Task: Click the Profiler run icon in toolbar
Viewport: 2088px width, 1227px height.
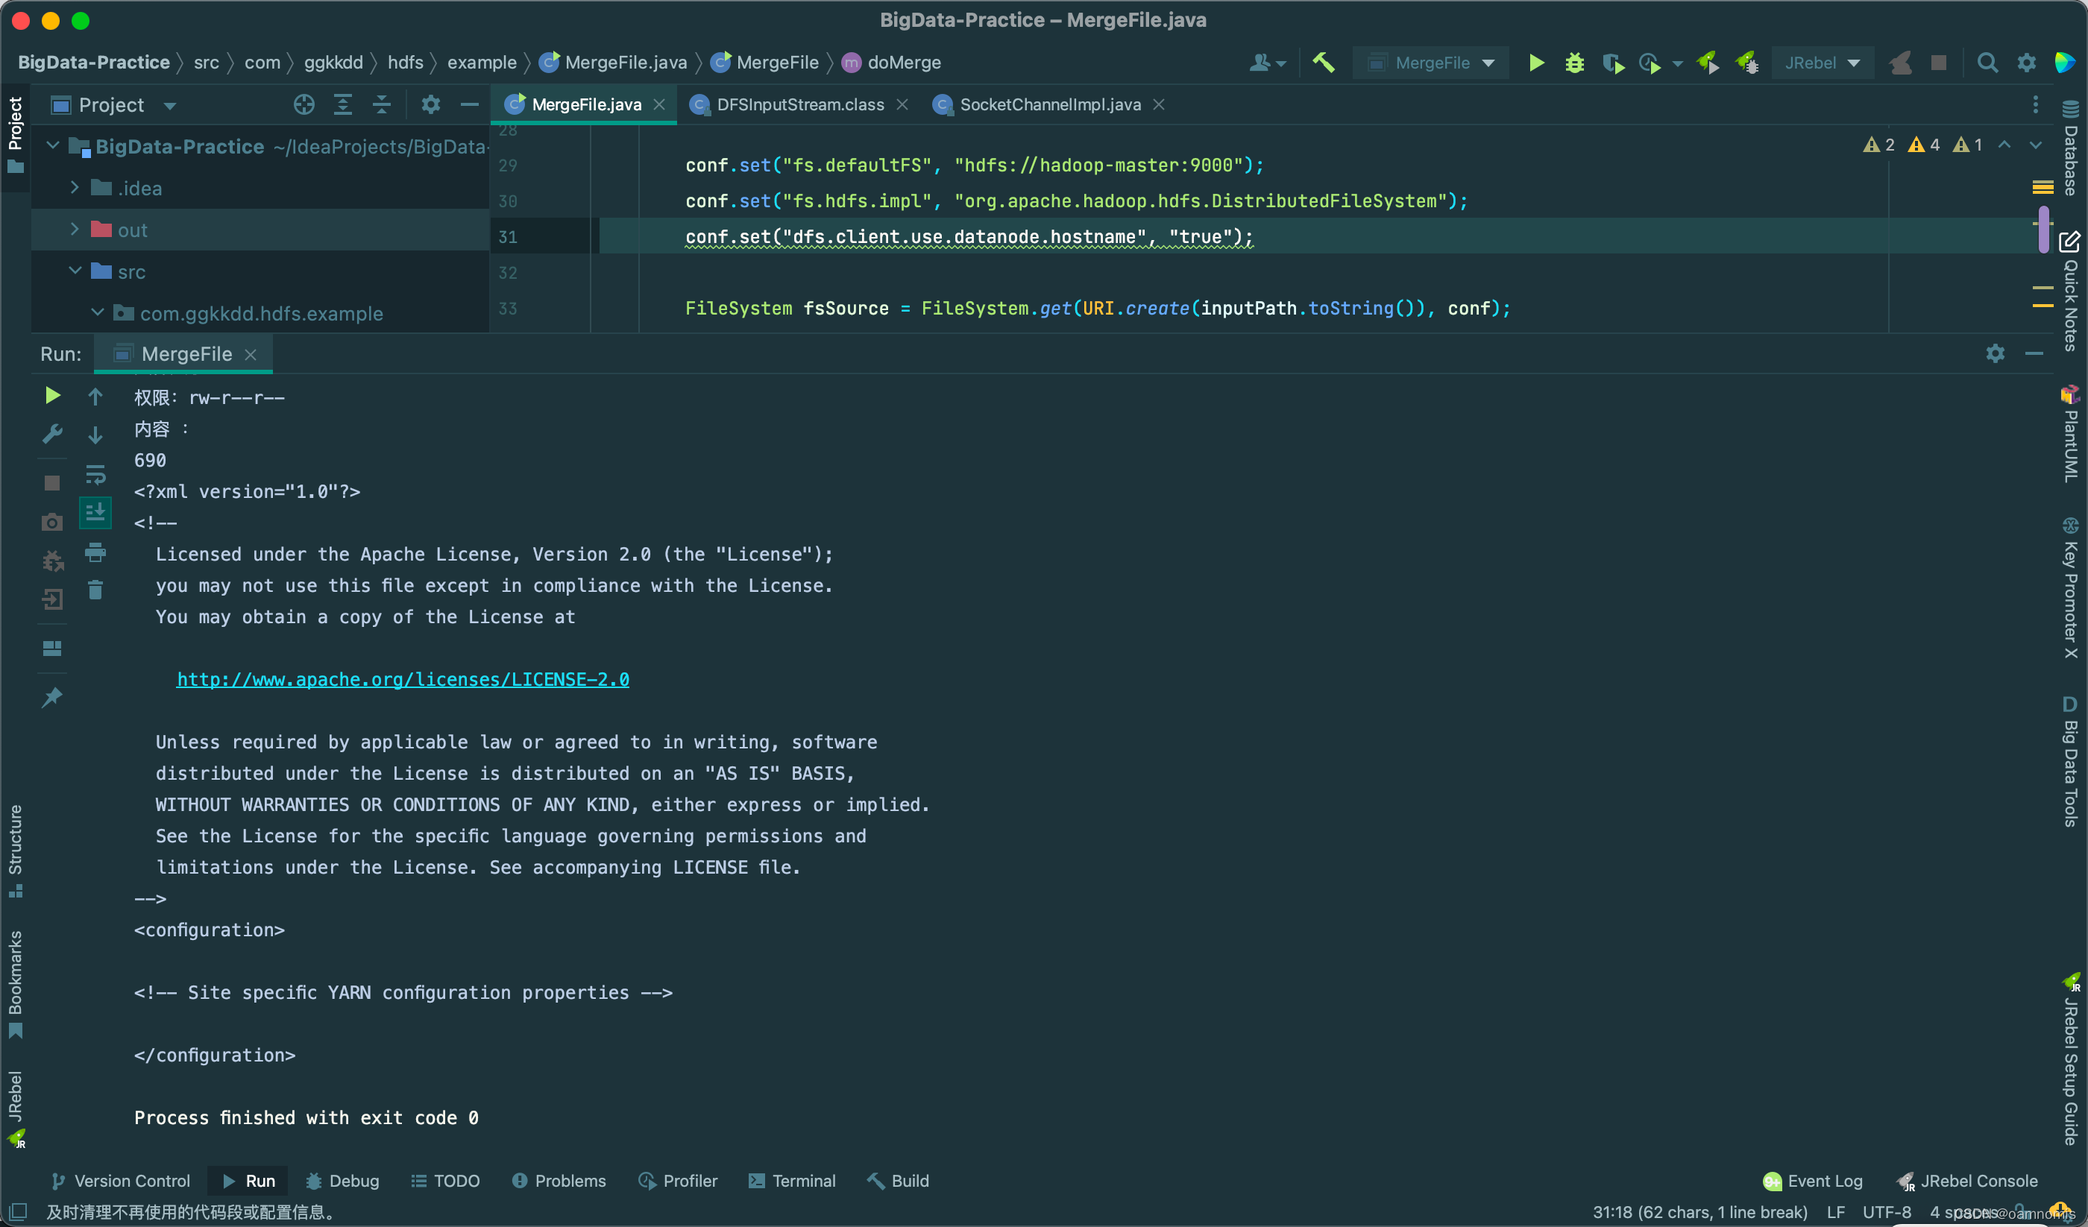Action: pos(1650,63)
